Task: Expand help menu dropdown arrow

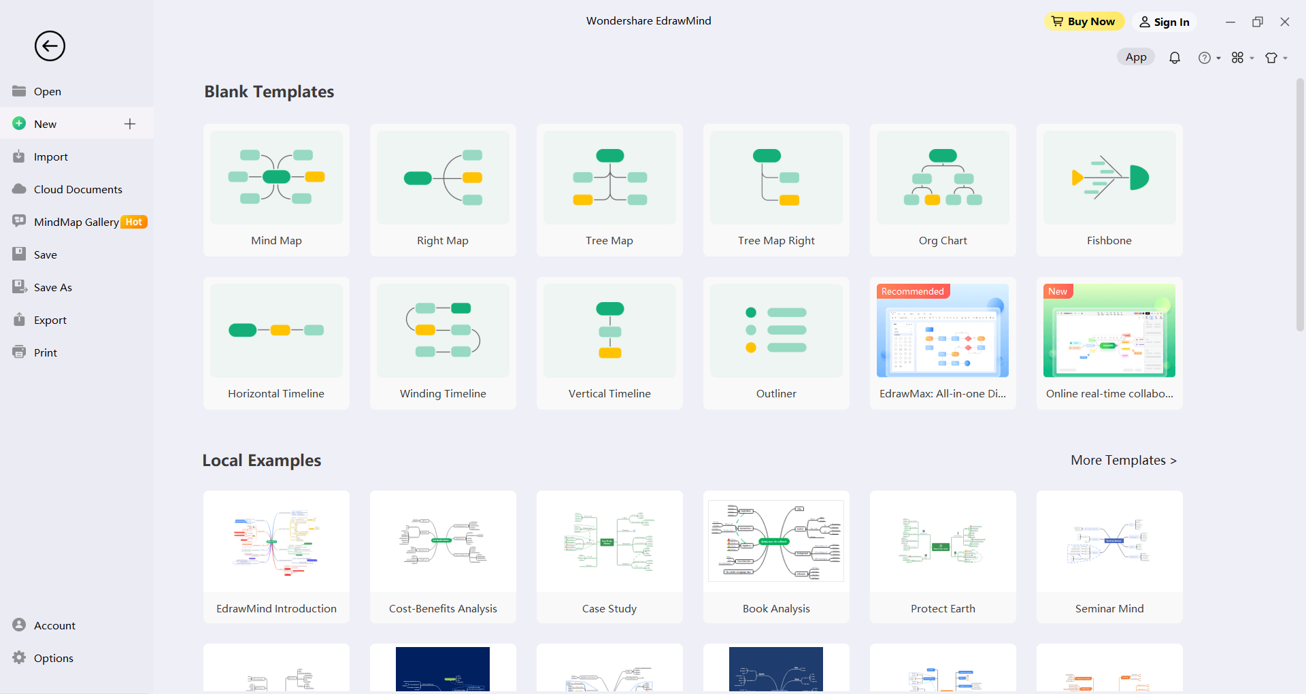Action: click(x=1218, y=59)
